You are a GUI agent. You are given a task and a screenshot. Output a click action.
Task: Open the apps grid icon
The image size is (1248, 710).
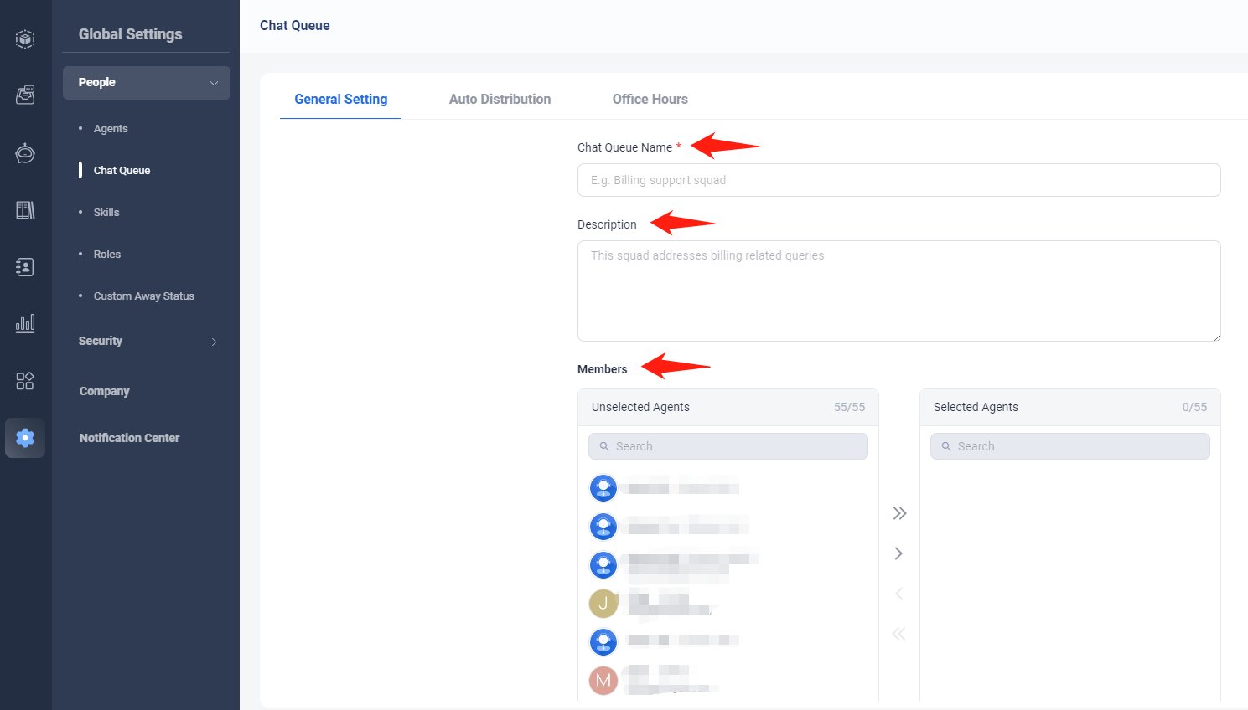click(x=25, y=381)
